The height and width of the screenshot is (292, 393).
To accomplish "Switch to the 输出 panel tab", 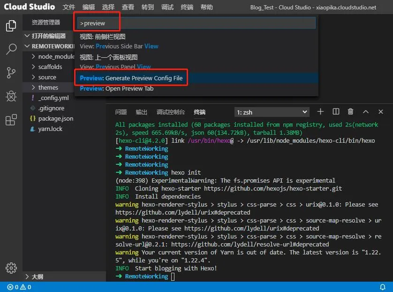I will [141, 112].
